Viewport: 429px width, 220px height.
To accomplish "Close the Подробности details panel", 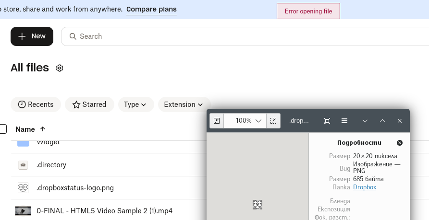I will pos(400,143).
